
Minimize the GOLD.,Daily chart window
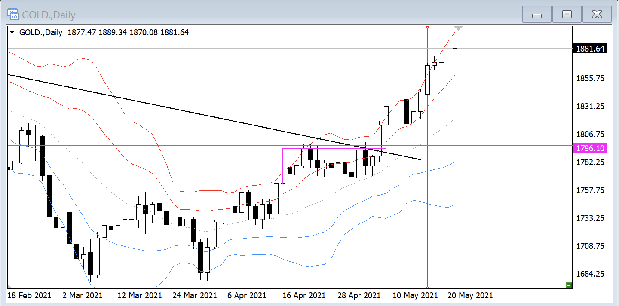coord(536,15)
